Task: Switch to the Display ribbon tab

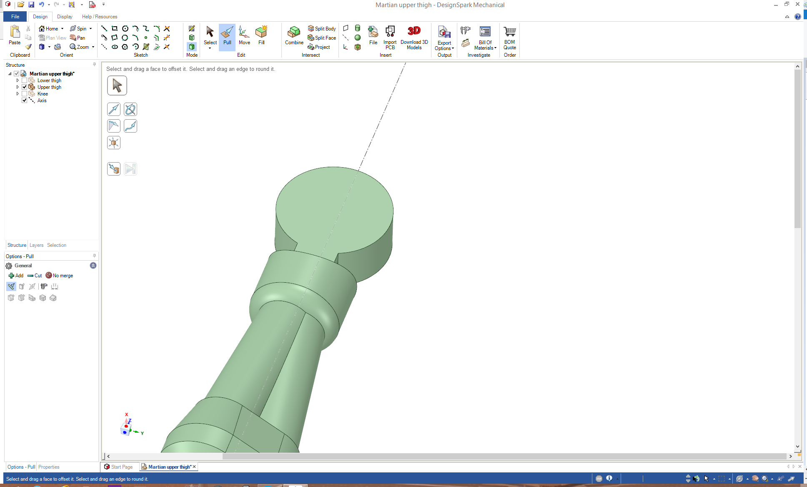Action: coord(65,17)
